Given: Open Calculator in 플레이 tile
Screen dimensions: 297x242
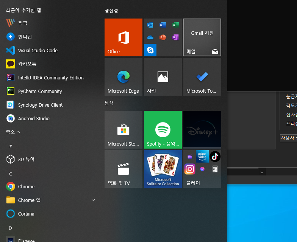Looking at the screenshot, I should point(215,169).
